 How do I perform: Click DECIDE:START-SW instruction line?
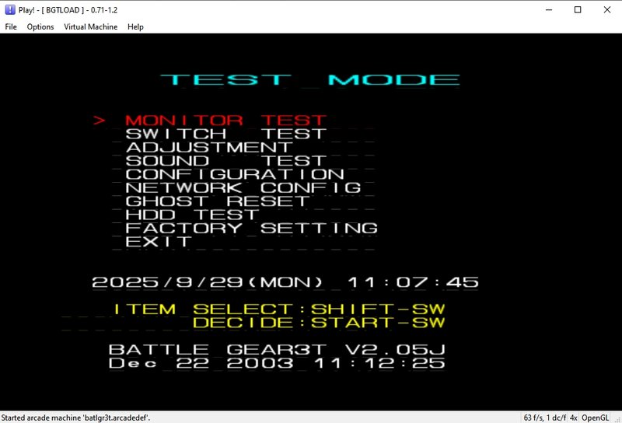[319, 322]
